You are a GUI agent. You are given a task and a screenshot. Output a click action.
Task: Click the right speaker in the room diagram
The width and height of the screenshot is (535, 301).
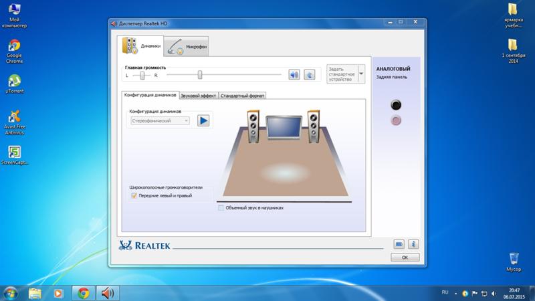coord(314,126)
